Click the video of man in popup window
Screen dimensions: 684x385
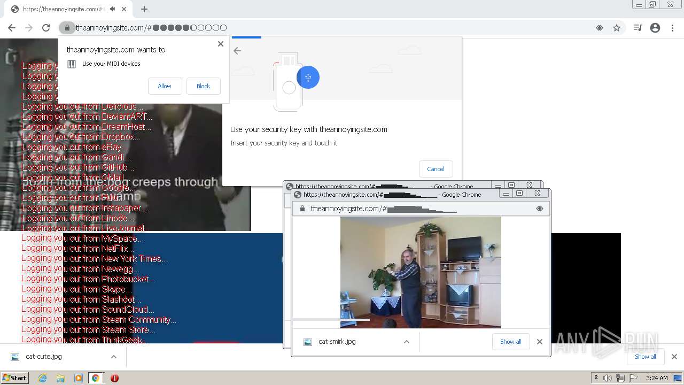(421, 272)
